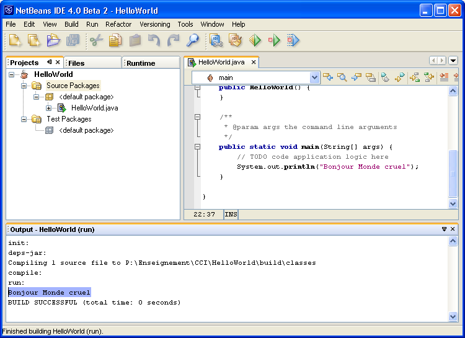Open the Build menu
This screenshot has width=465, height=338.
coord(71,24)
